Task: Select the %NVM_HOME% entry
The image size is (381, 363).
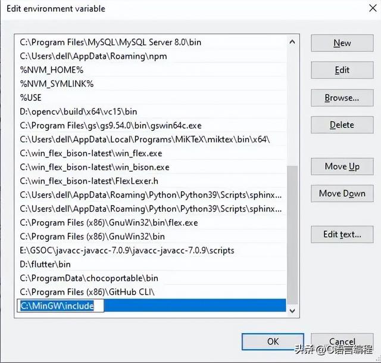Action: (x=152, y=70)
